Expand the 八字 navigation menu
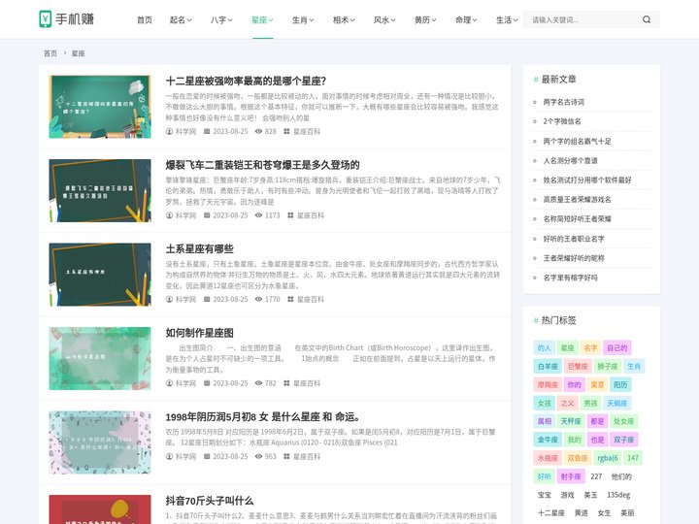 [221, 20]
